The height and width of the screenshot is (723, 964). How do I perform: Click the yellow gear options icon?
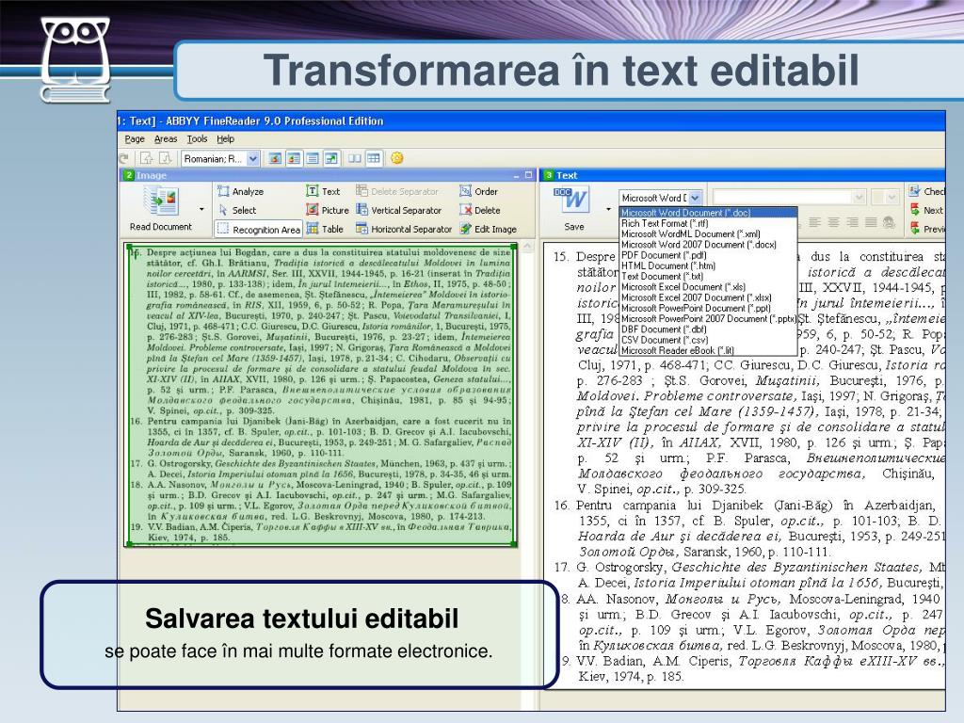click(x=397, y=158)
